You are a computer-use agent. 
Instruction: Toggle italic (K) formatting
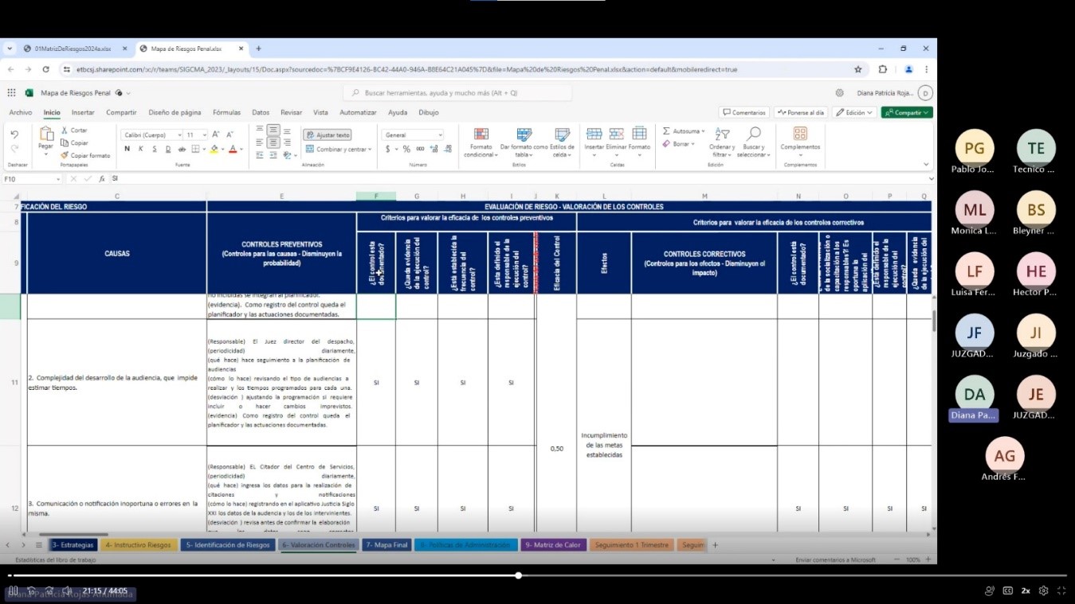coord(140,149)
